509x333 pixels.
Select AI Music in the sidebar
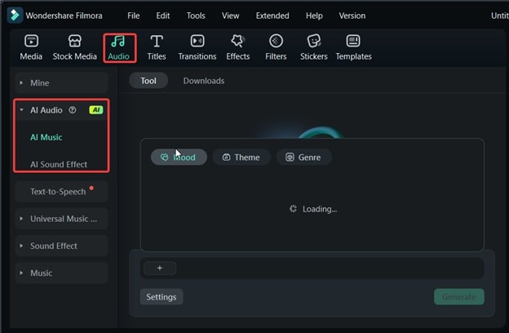(x=46, y=137)
